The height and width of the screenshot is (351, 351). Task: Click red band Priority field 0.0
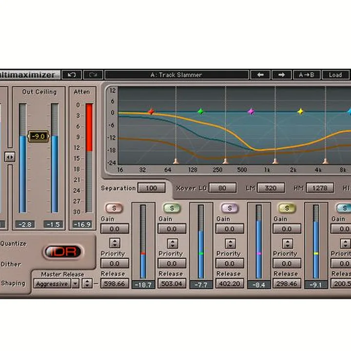coord(115,263)
